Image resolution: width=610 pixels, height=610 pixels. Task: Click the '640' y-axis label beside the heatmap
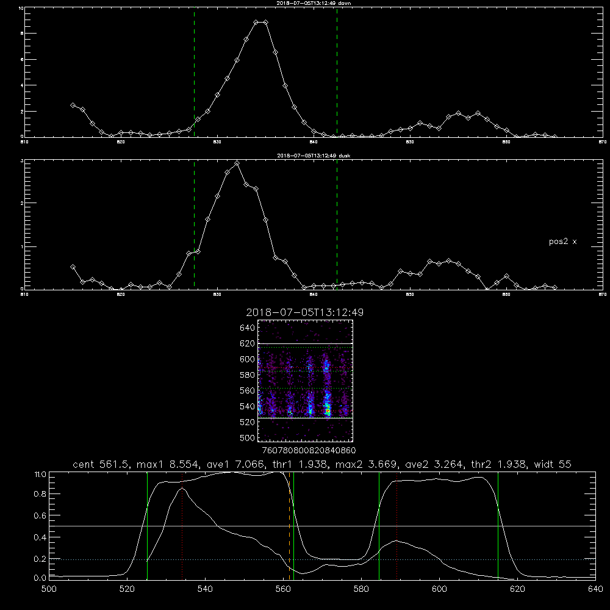248,328
